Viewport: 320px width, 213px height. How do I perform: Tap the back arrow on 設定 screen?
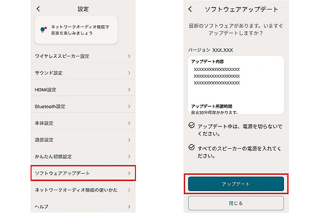[x=39, y=9]
